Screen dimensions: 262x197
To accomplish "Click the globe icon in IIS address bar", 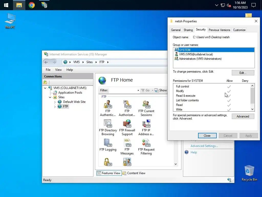I will [65, 62].
